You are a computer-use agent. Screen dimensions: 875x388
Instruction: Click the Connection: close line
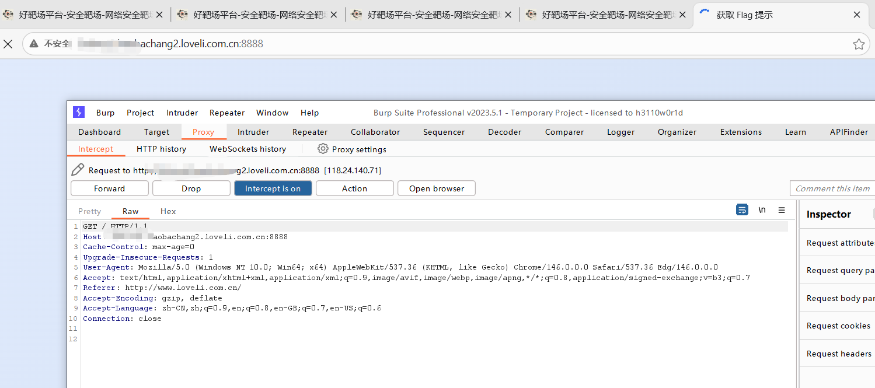122,319
